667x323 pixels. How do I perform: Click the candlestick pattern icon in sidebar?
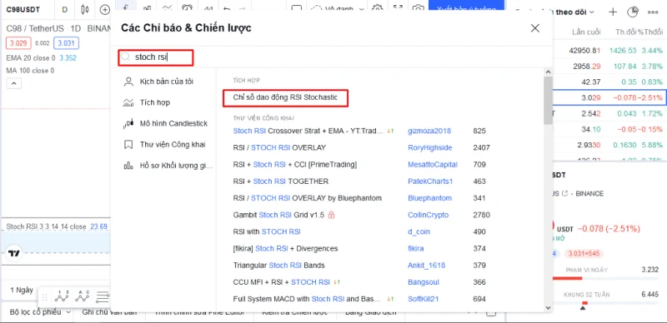(x=128, y=124)
